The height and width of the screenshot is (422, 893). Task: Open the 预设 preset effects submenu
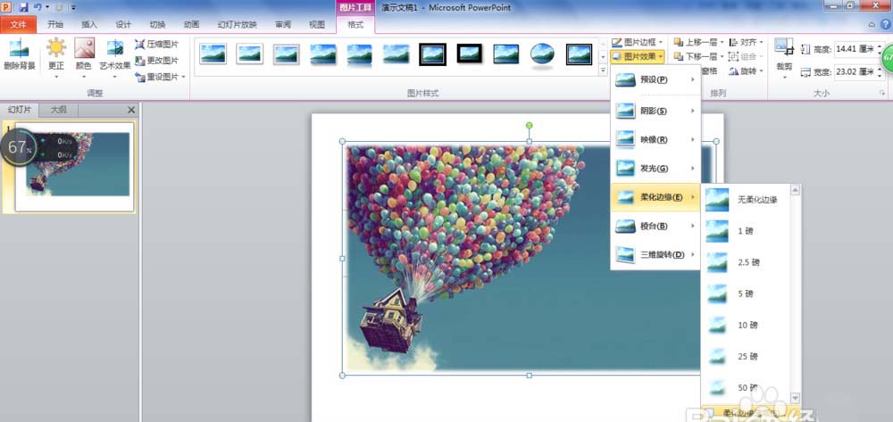point(655,79)
